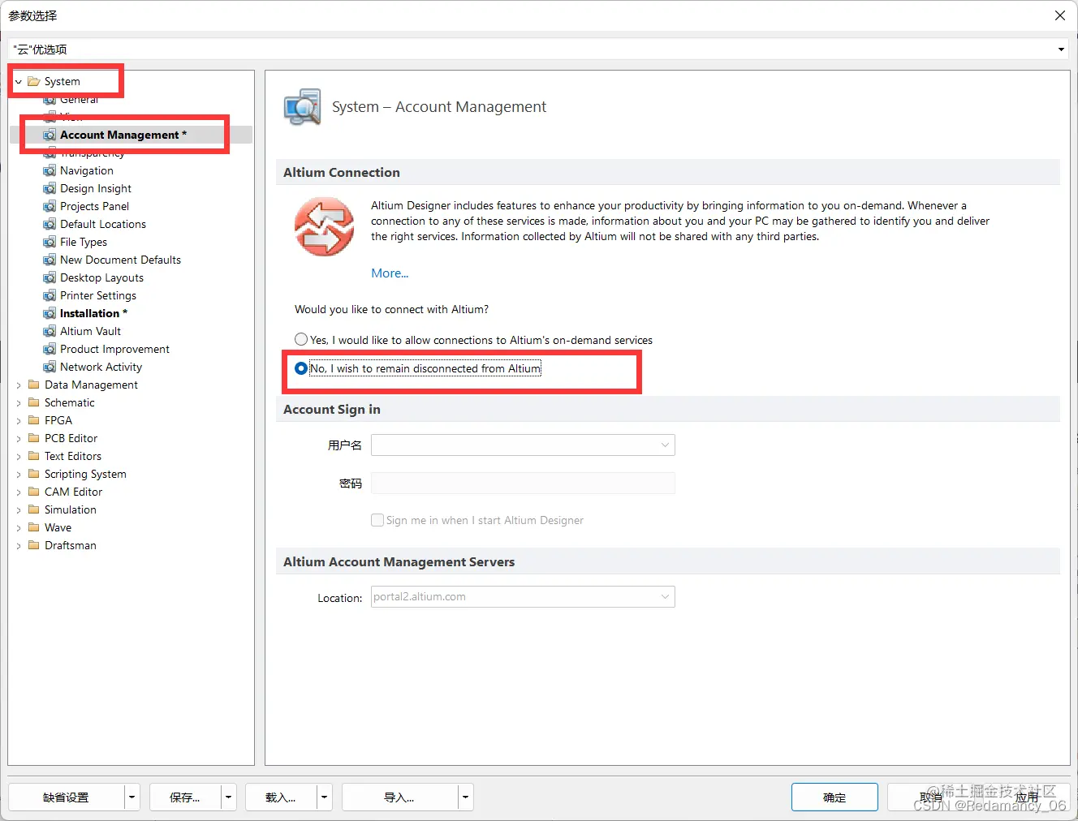
Task: Click the Scripting System folder icon
Action: coord(34,474)
